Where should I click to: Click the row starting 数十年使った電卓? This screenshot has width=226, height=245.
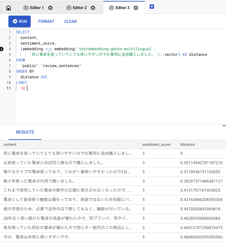(x=113, y=181)
